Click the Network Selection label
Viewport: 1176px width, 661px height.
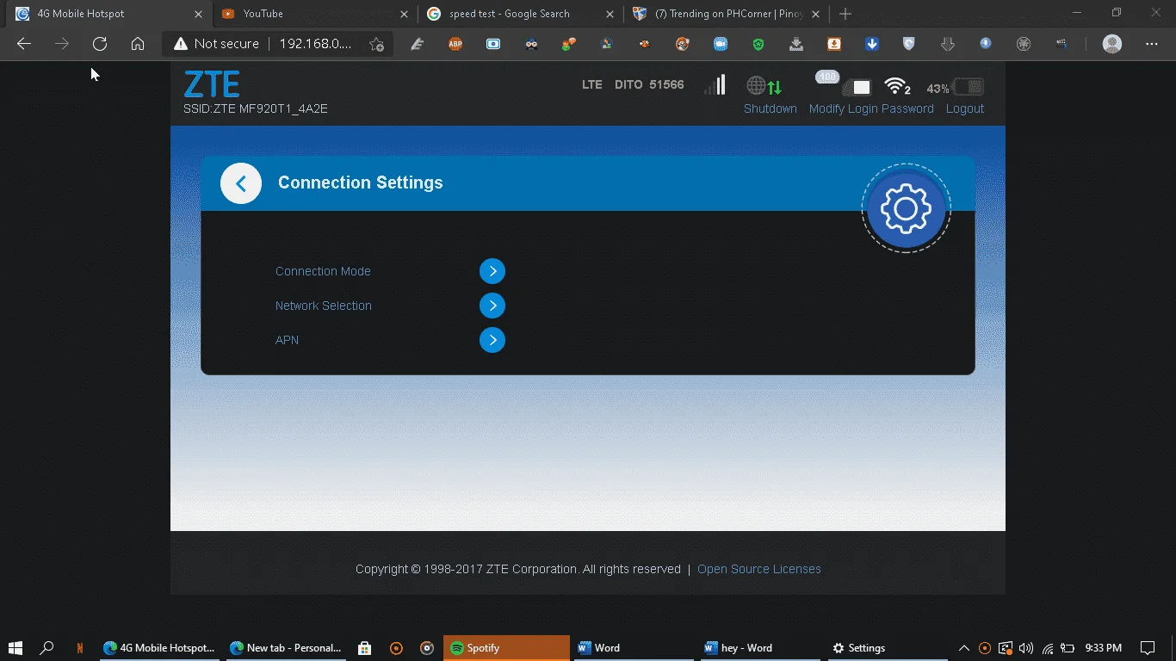tap(324, 306)
